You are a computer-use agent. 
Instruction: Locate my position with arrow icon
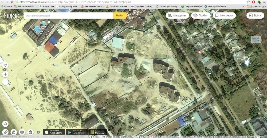click(5, 65)
